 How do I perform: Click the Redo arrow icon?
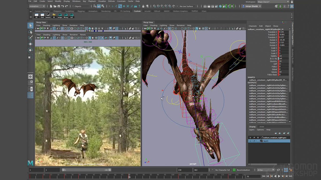[66, 6]
